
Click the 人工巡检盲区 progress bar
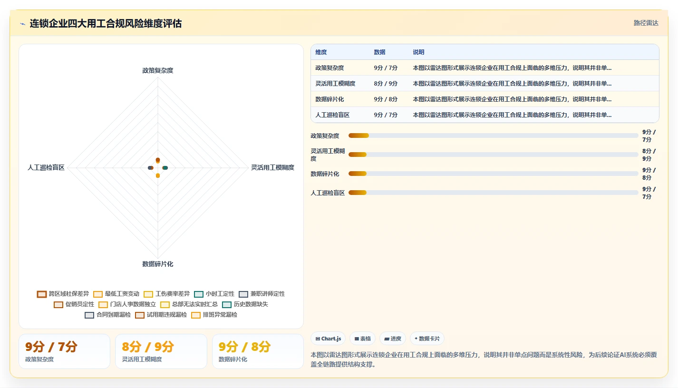click(493, 193)
